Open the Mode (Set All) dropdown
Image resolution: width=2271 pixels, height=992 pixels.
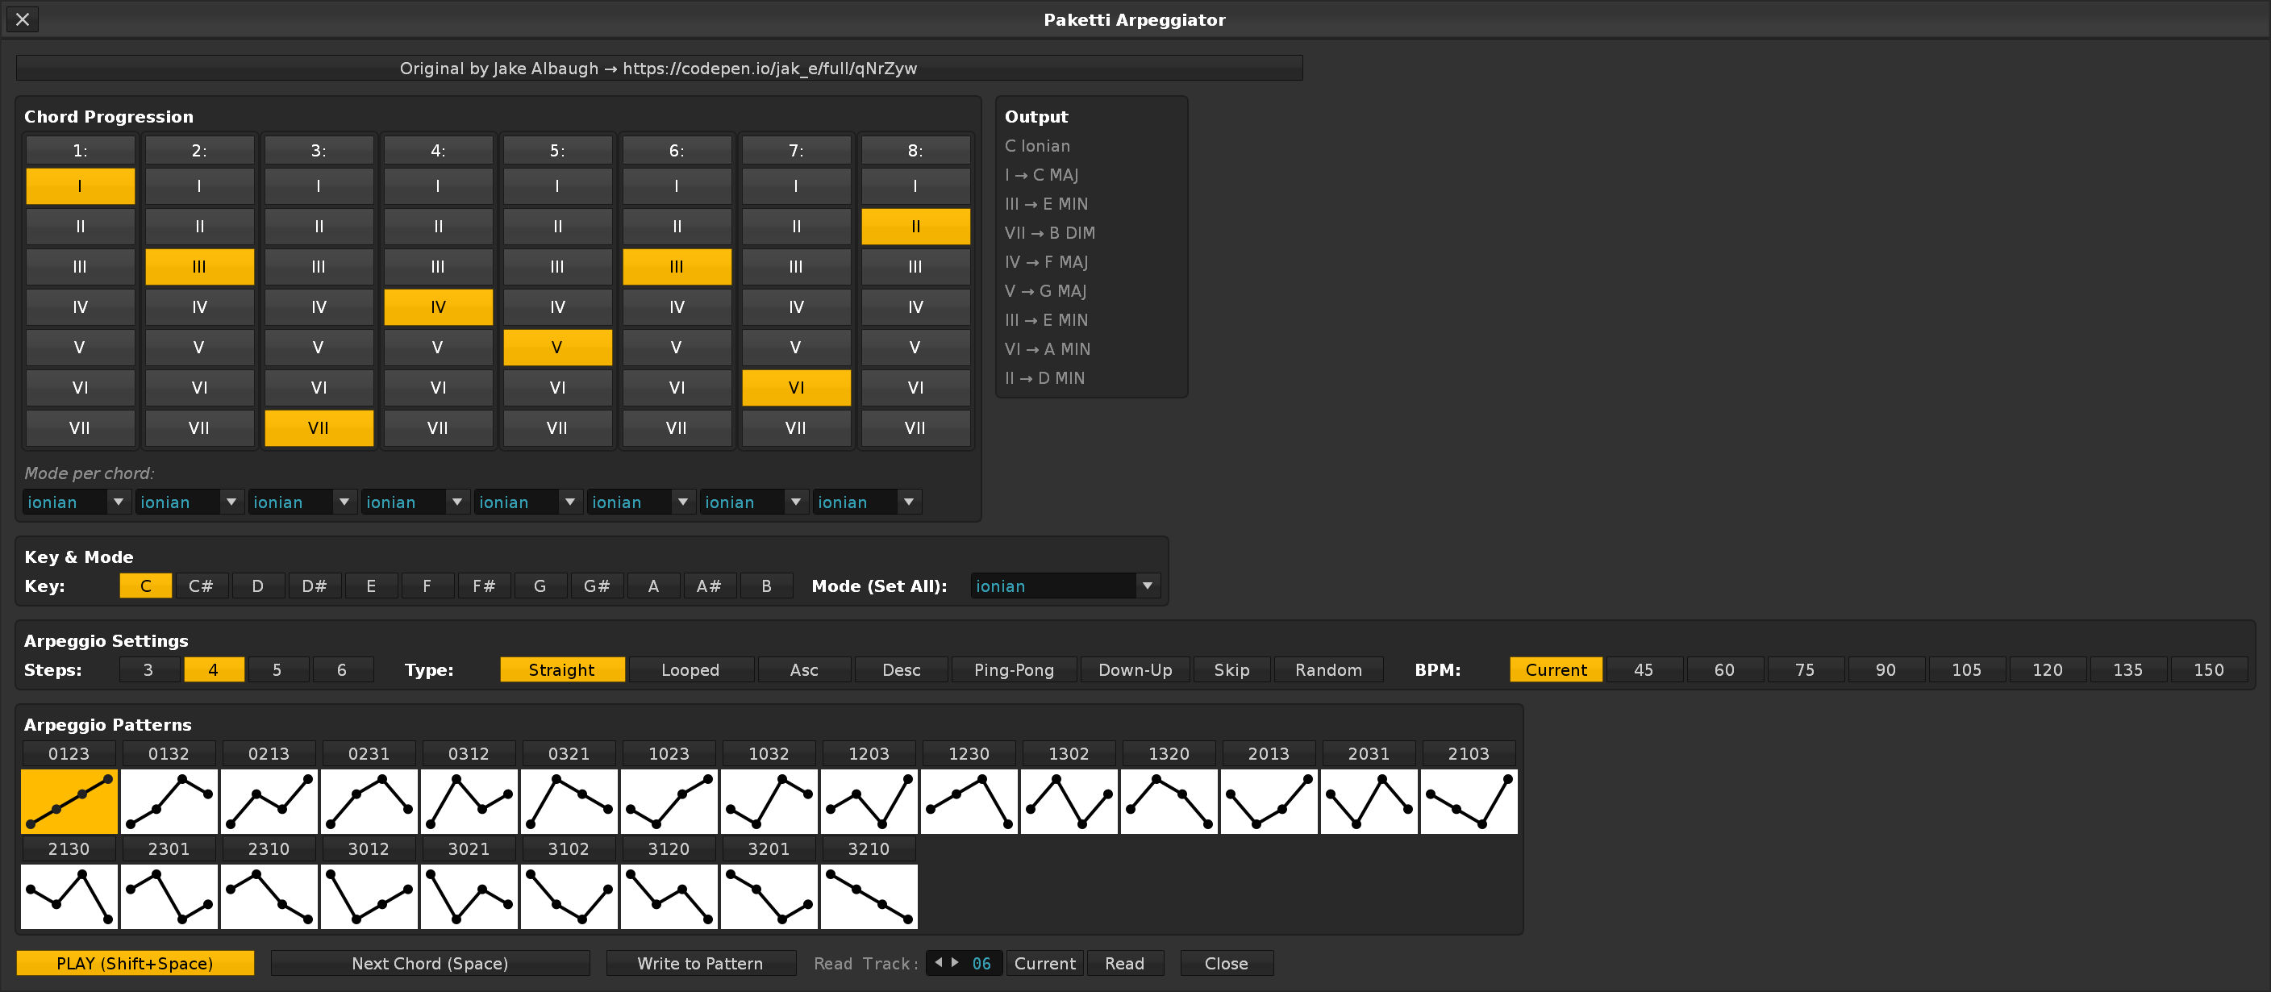coord(1066,586)
